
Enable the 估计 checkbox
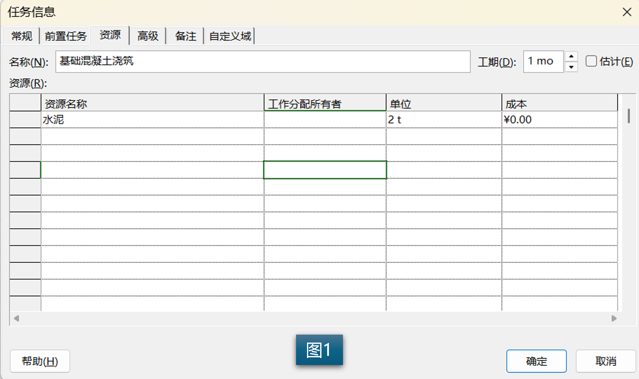click(x=591, y=61)
